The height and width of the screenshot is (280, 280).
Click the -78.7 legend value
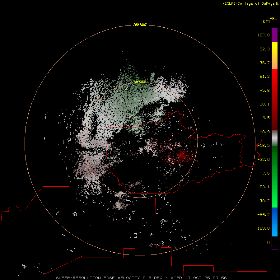point(264,201)
